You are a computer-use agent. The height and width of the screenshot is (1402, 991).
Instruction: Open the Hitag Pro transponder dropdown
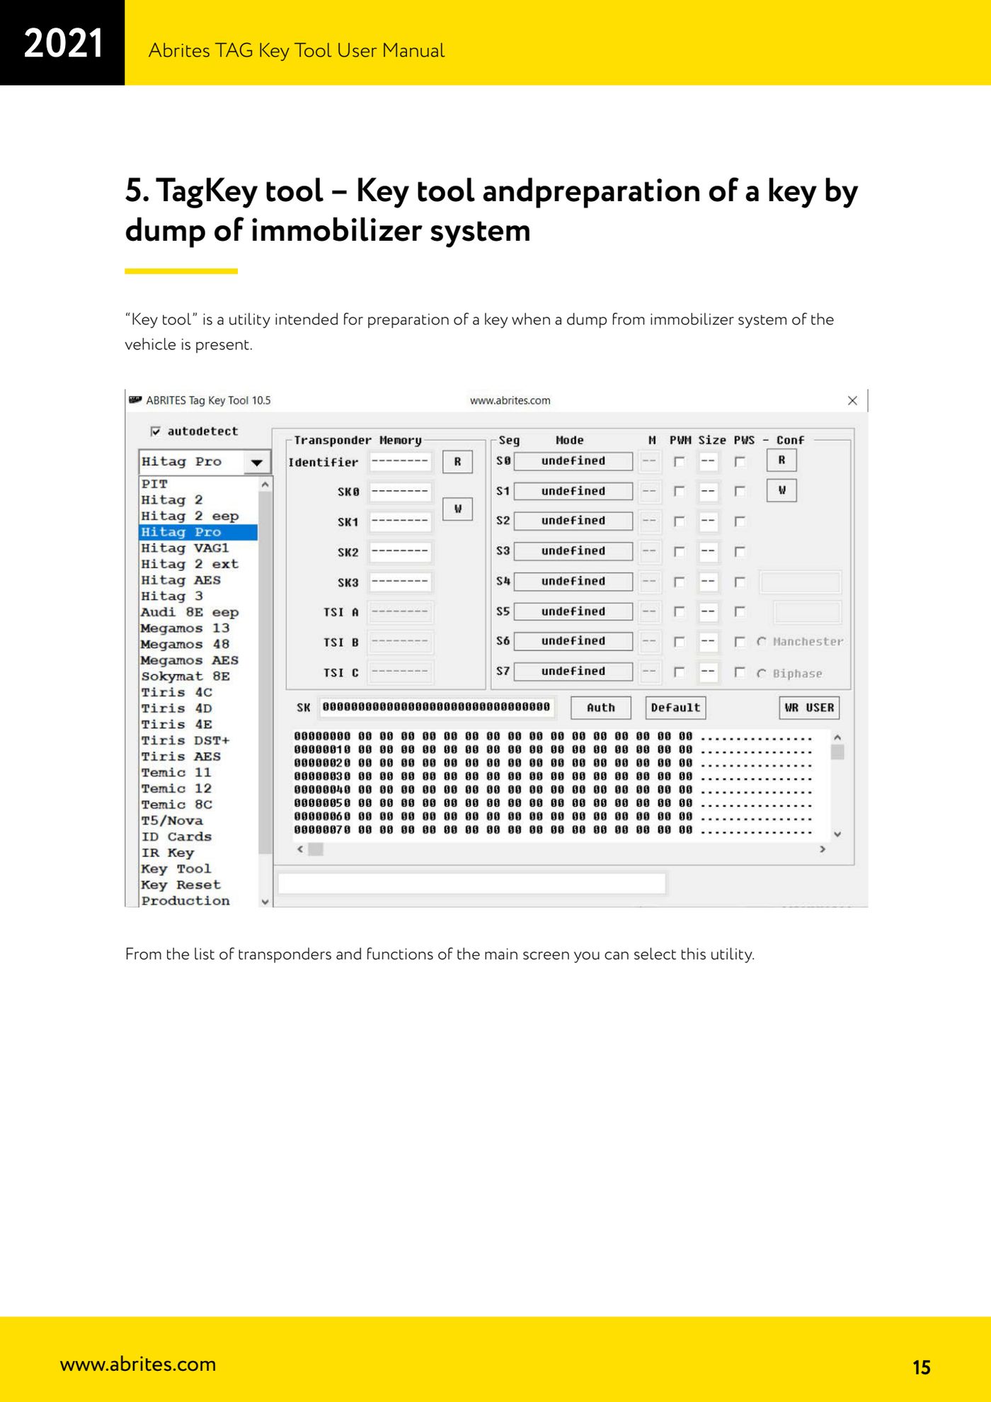click(x=256, y=462)
